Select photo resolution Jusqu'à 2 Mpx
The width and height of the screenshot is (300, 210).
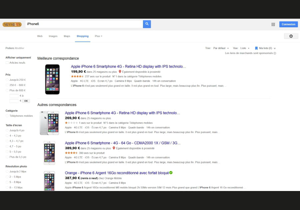click(7, 172)
